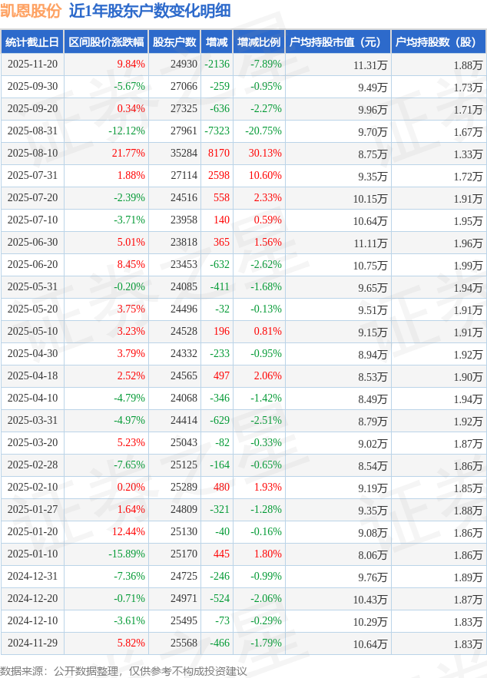Click the -7323 change value

coord(218,131)
